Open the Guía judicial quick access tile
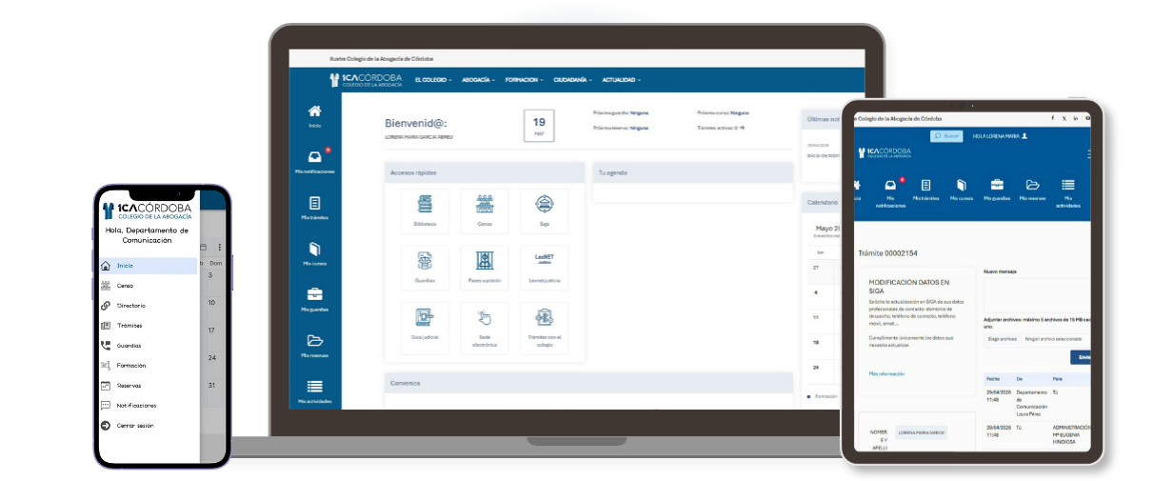1154x481 pixels. click(425, 327)
